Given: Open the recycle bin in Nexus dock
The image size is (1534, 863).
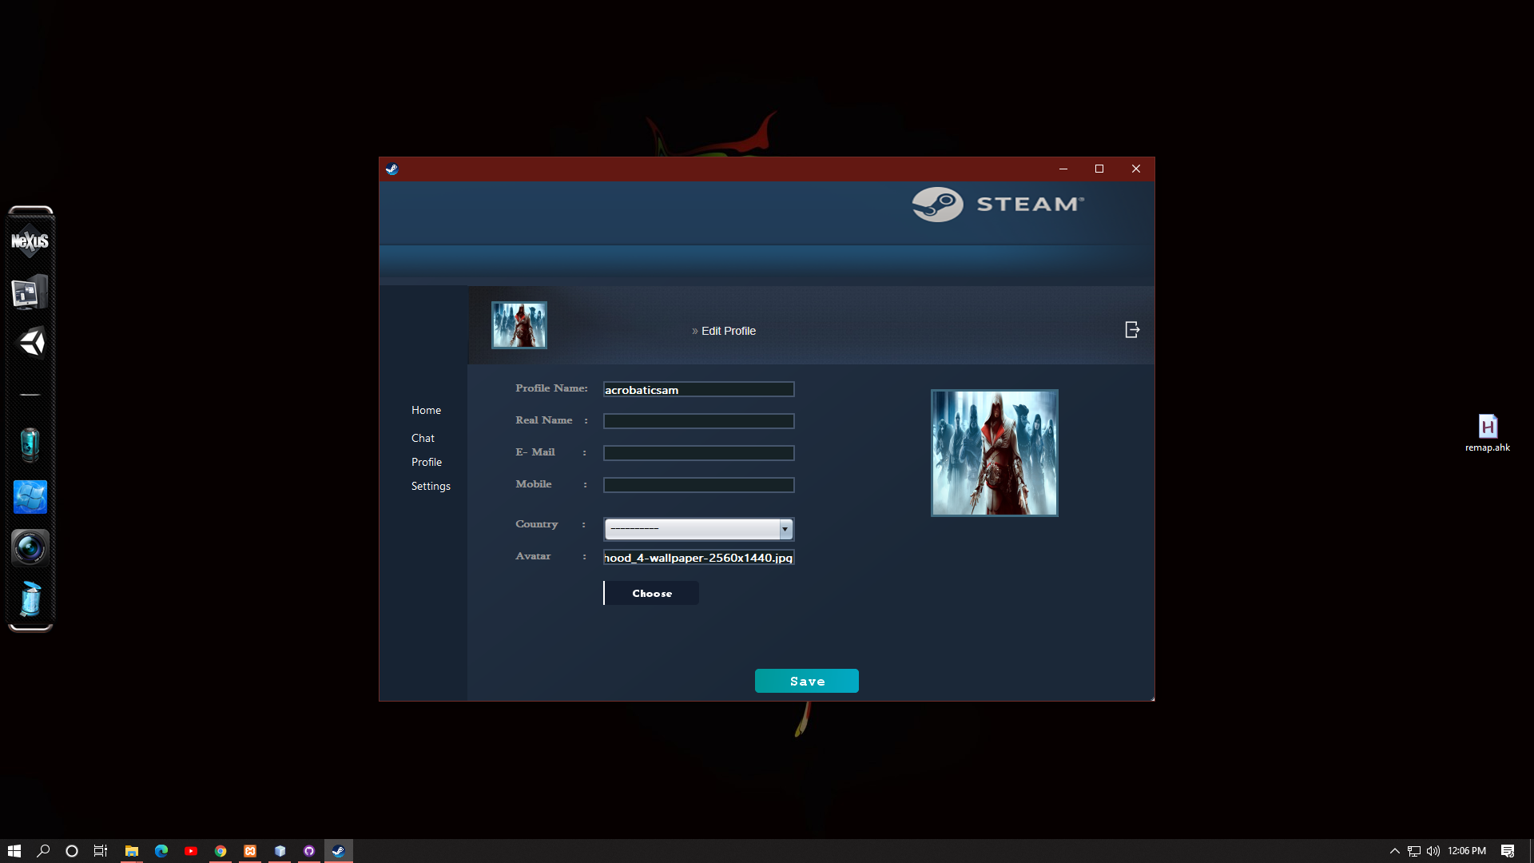Looking at the screenshot, I should point(30,599).
